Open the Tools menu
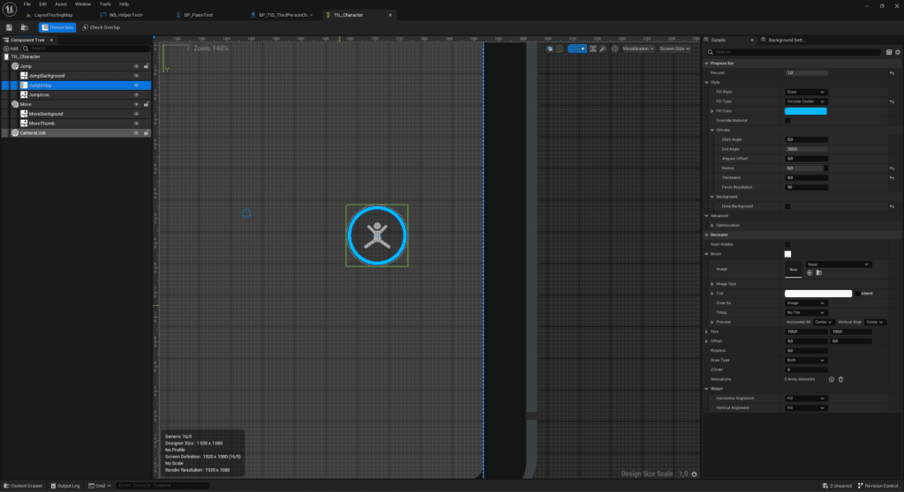904x492 pixels. [x=104, y=4]
